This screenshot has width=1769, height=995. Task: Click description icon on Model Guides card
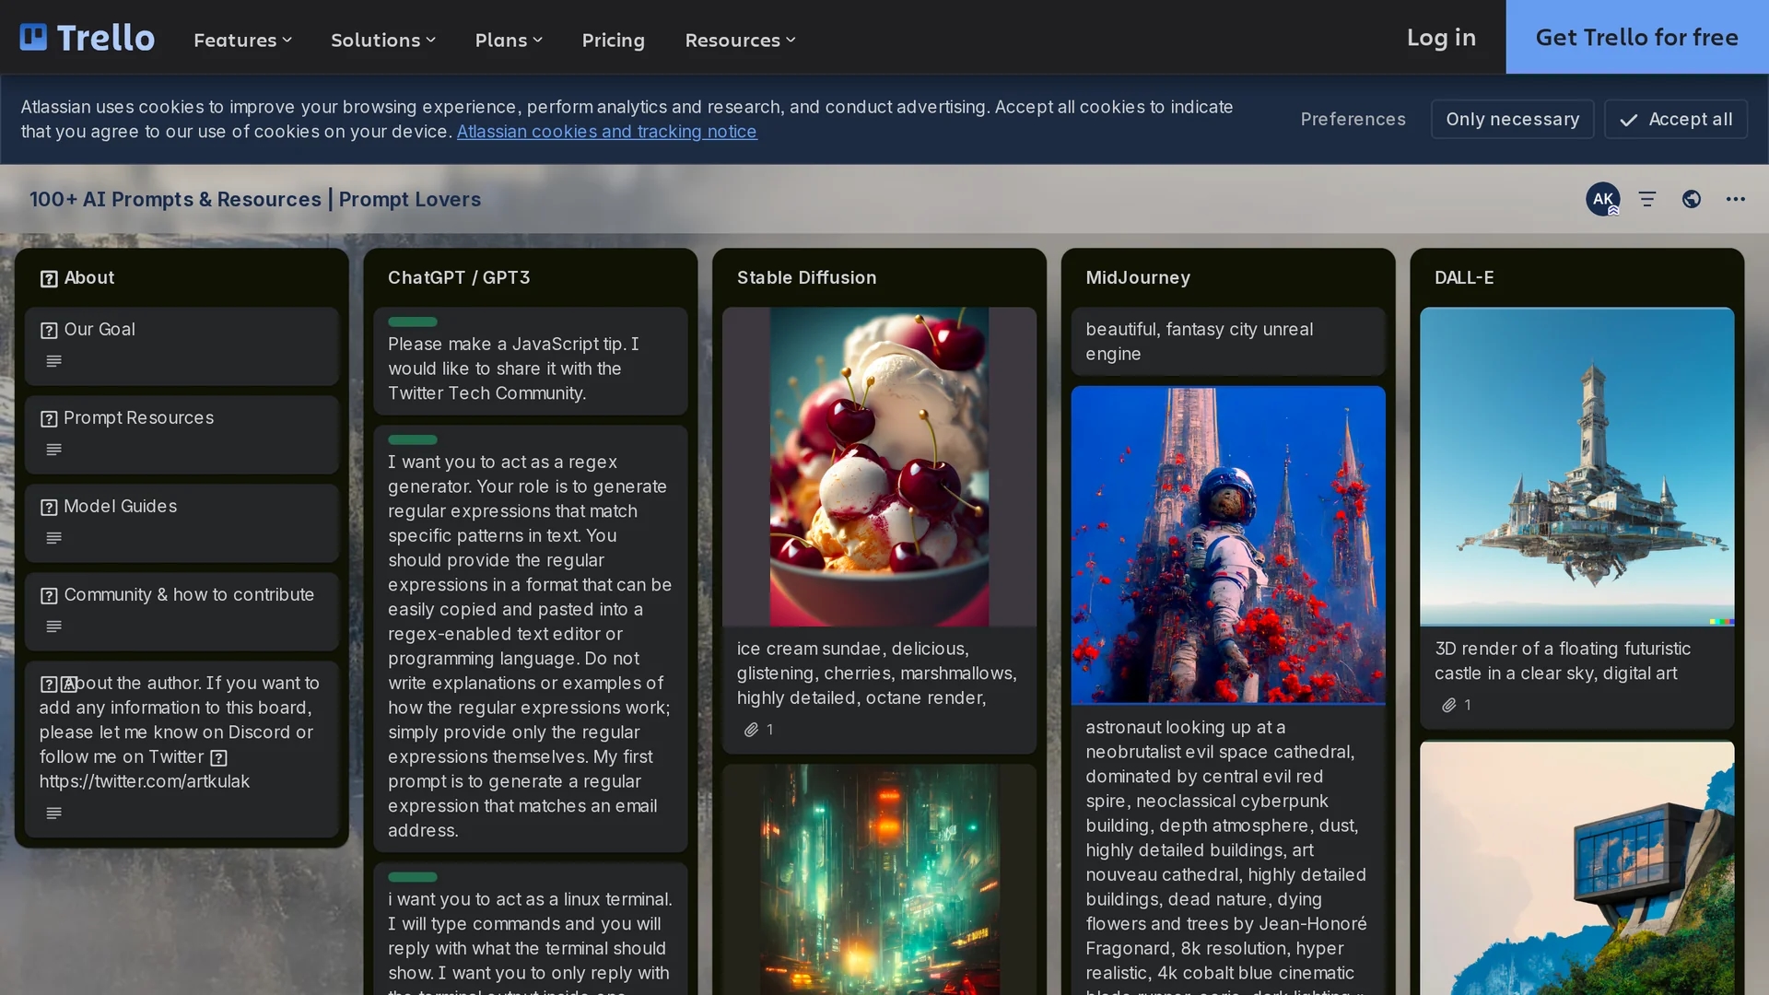54,538
